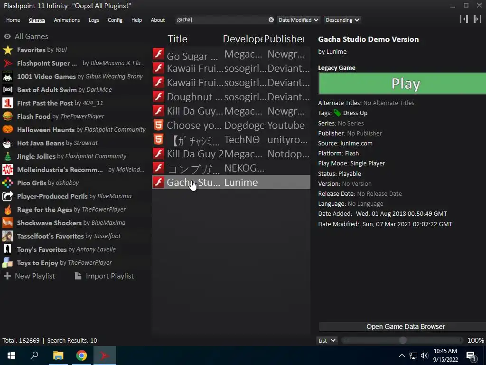Click the Flashpoint taskbar icon
The height and width of the screenshot is (365, 486).
[x=105, y=355]
